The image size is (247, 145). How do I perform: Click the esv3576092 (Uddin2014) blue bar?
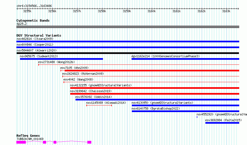click(x=157, y=100)
